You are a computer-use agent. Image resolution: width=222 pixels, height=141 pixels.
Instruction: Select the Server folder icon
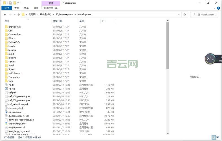pos(6,61)
